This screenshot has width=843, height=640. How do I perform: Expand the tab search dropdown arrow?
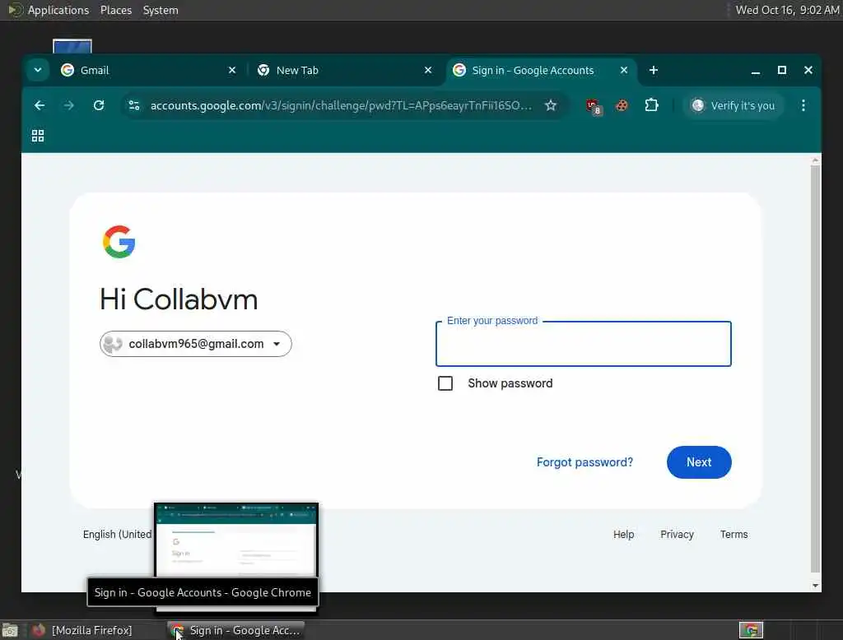(x=38, y=70)
